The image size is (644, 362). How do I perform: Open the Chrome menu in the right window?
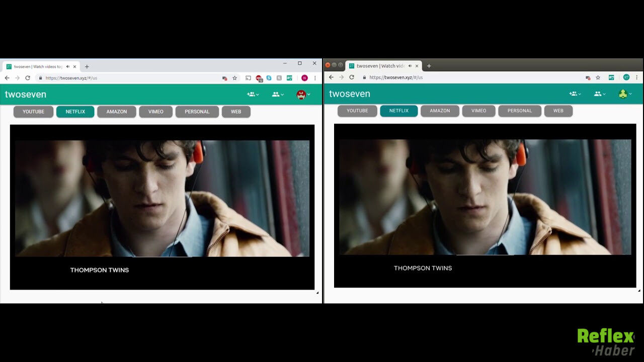point(637,77)
